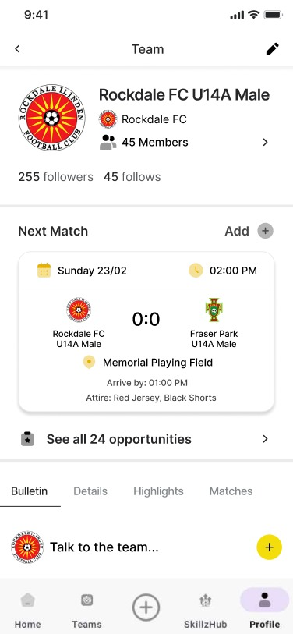Open the Memorial Playing Field location pin
293x634 pixels.
coord(89,363)
